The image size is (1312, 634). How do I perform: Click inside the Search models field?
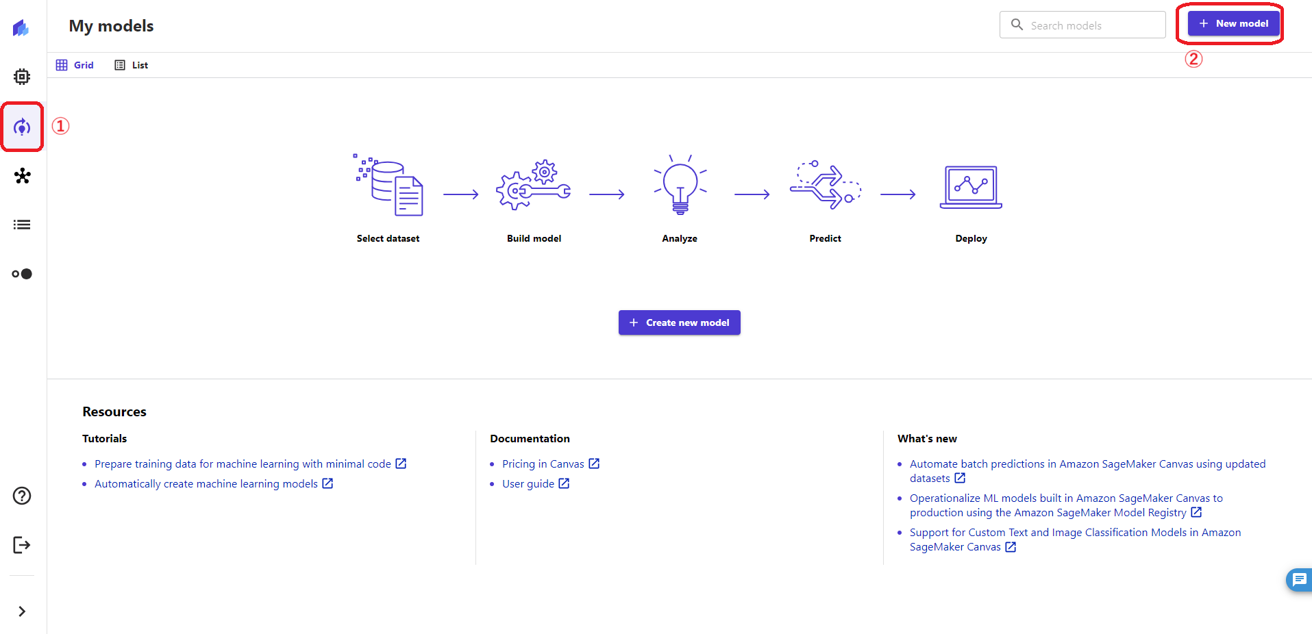click(x=1082, y=25)
